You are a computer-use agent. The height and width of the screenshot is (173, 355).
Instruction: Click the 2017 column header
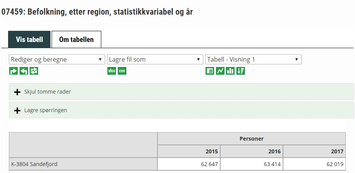tap(337, 151)
